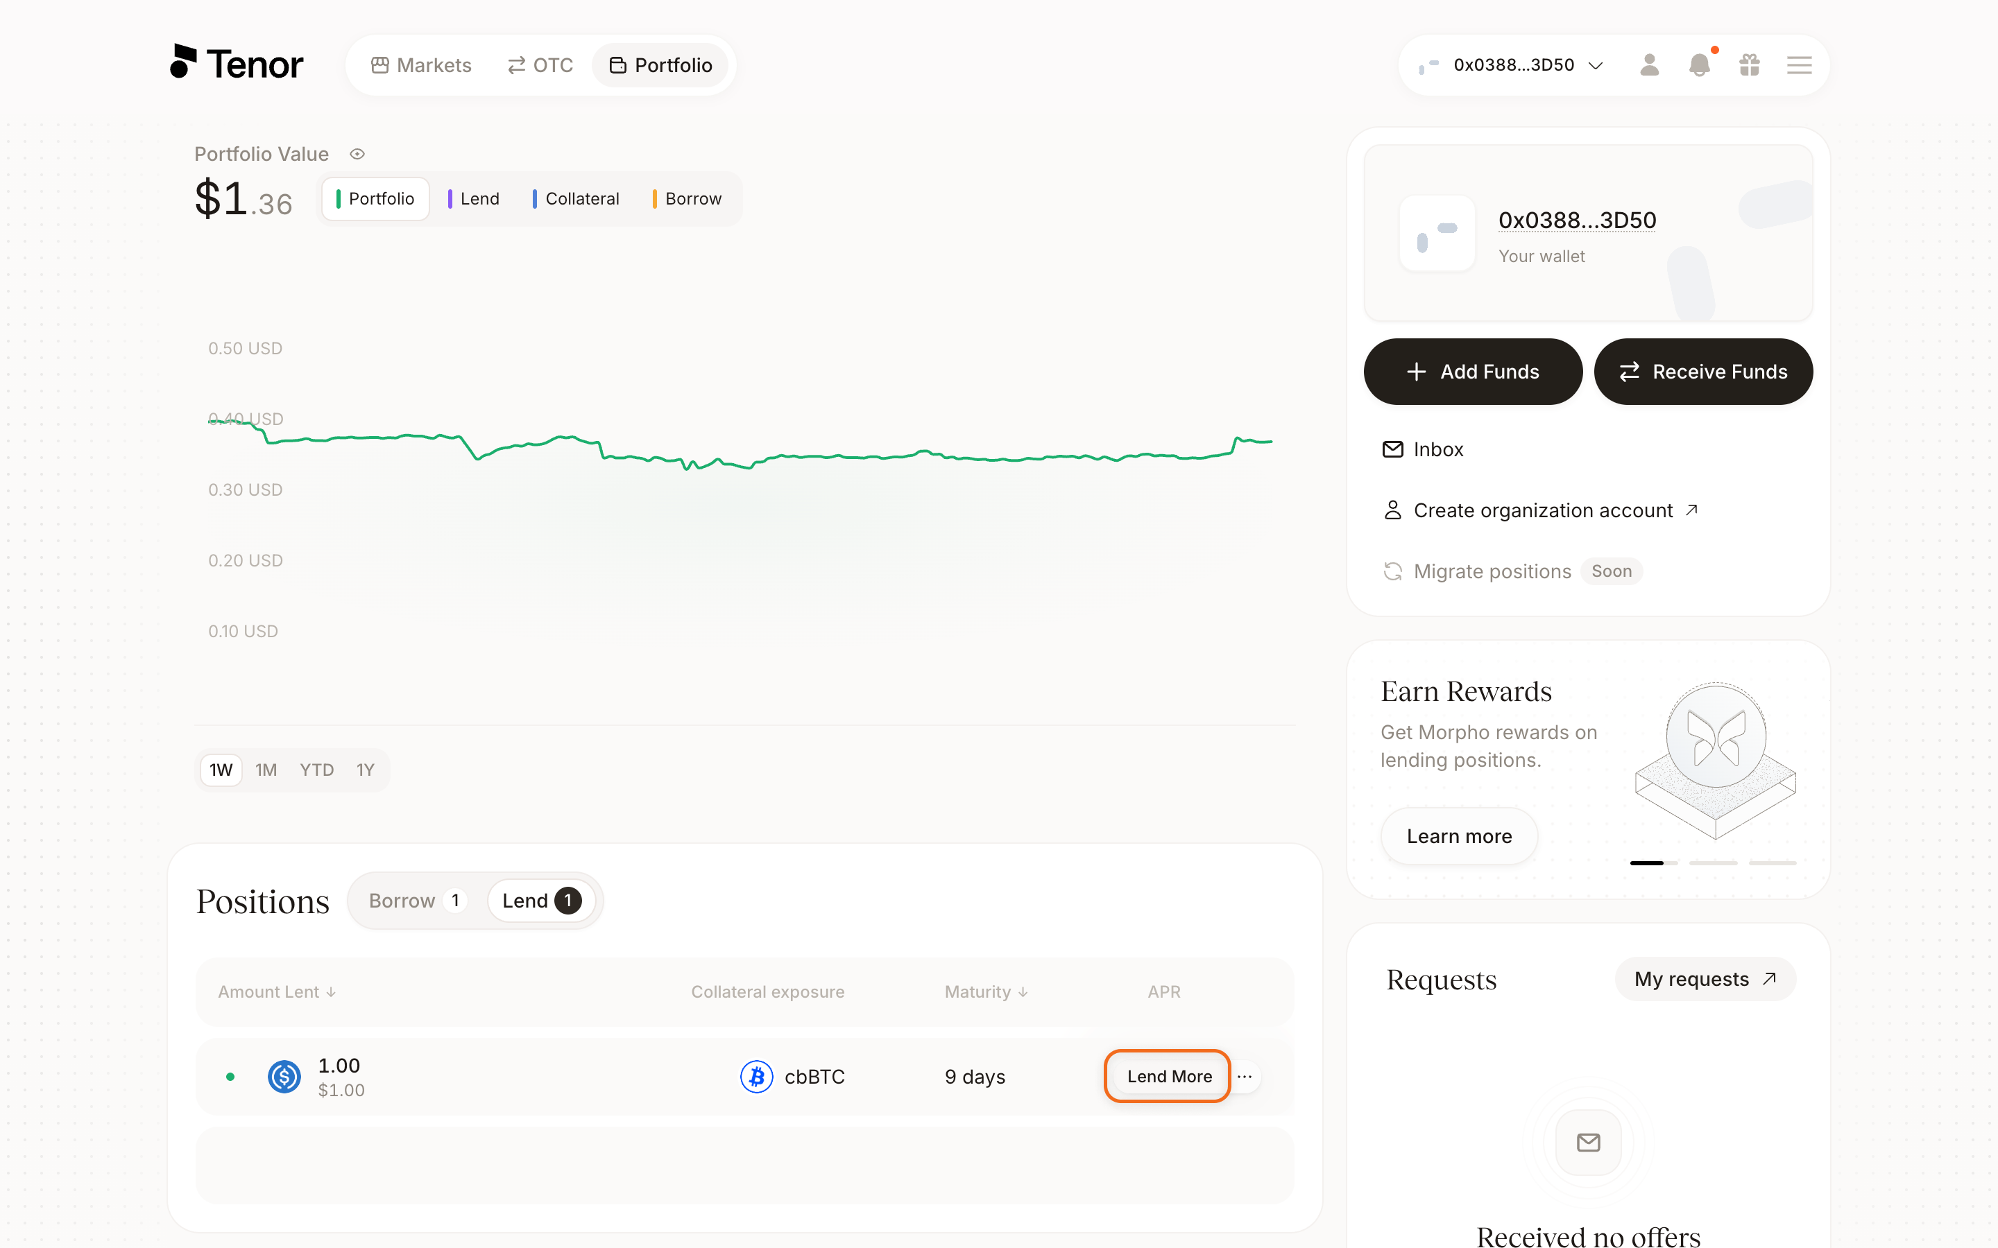The width and height of the screenshot is (1998, 1248).
Task: Click the Add Funds button
Action: pos(1473,372)
